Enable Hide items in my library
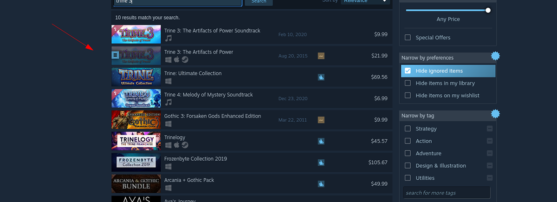This screenshot has height=202, width=557. coord(408,83)
